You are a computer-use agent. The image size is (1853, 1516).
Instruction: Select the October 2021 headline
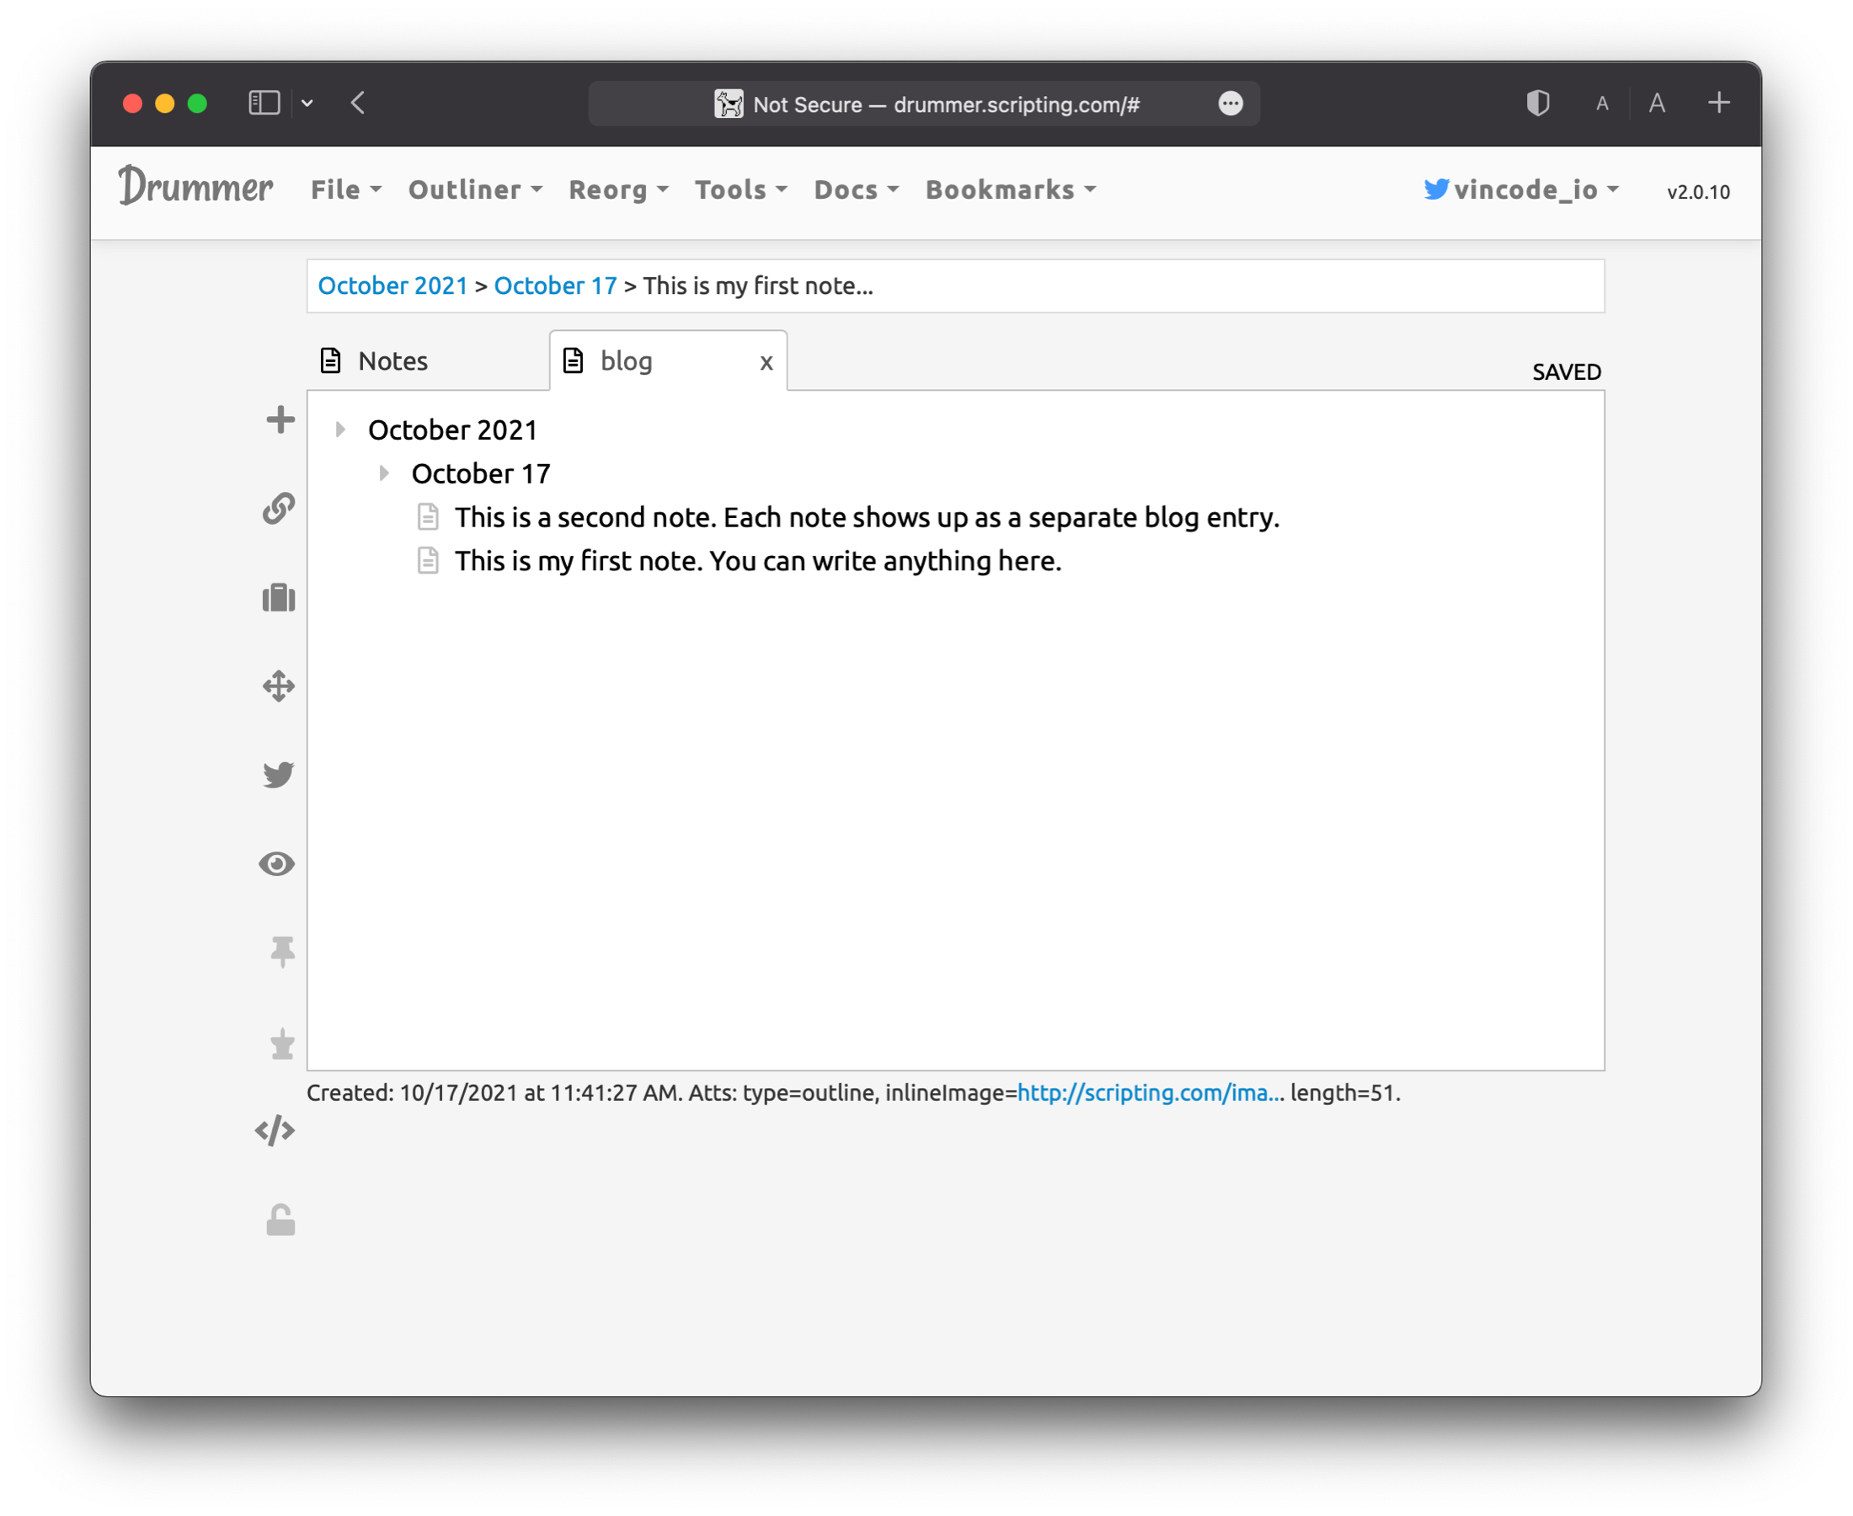(x=452, y=430)
